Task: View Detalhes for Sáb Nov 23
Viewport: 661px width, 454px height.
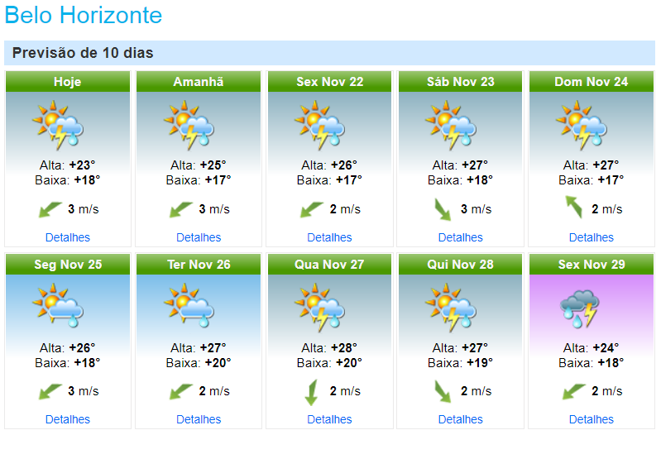Action: click(x=460, y=237)
